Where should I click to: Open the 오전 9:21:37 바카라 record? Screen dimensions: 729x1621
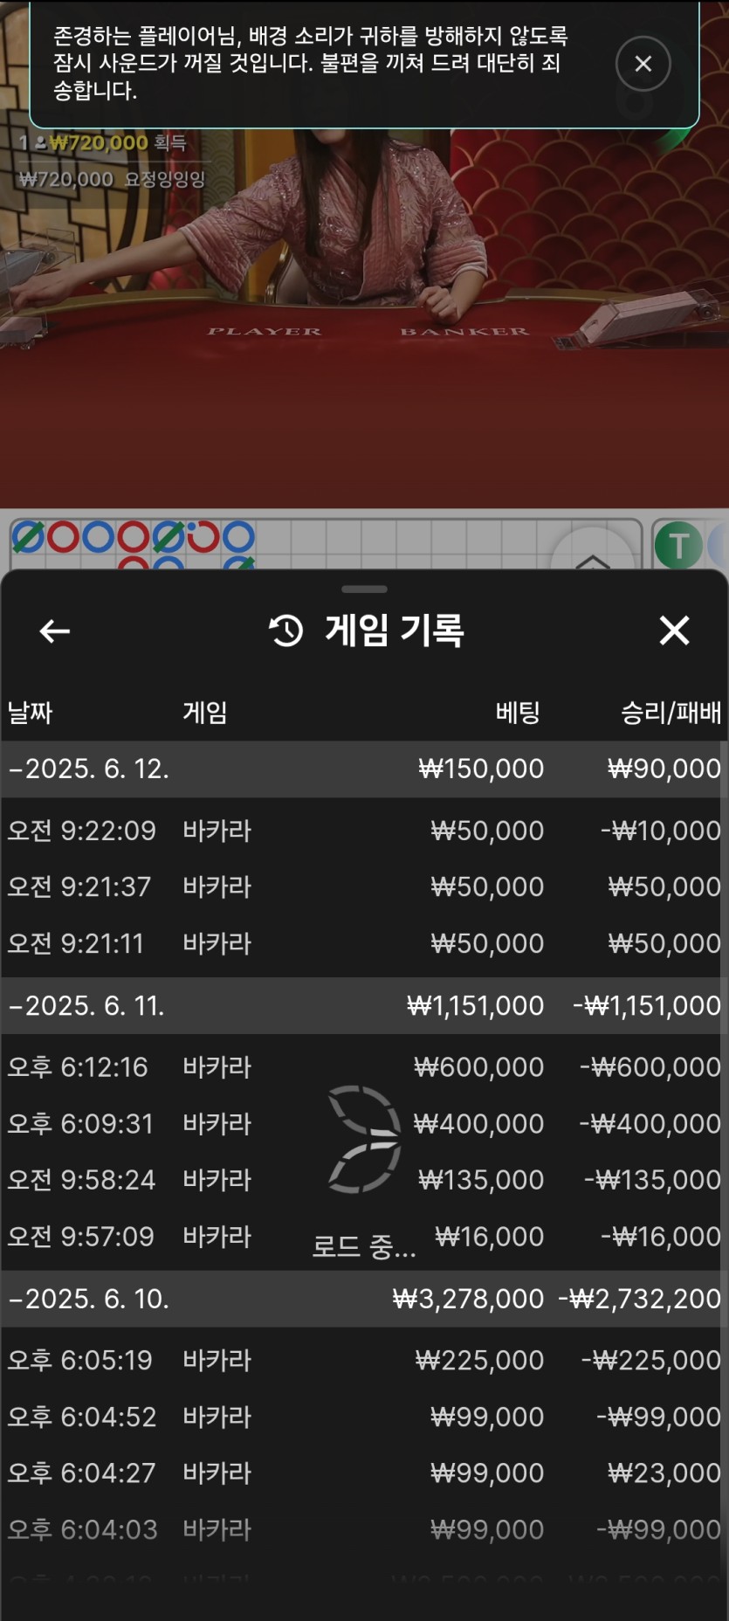coord(364,886)
